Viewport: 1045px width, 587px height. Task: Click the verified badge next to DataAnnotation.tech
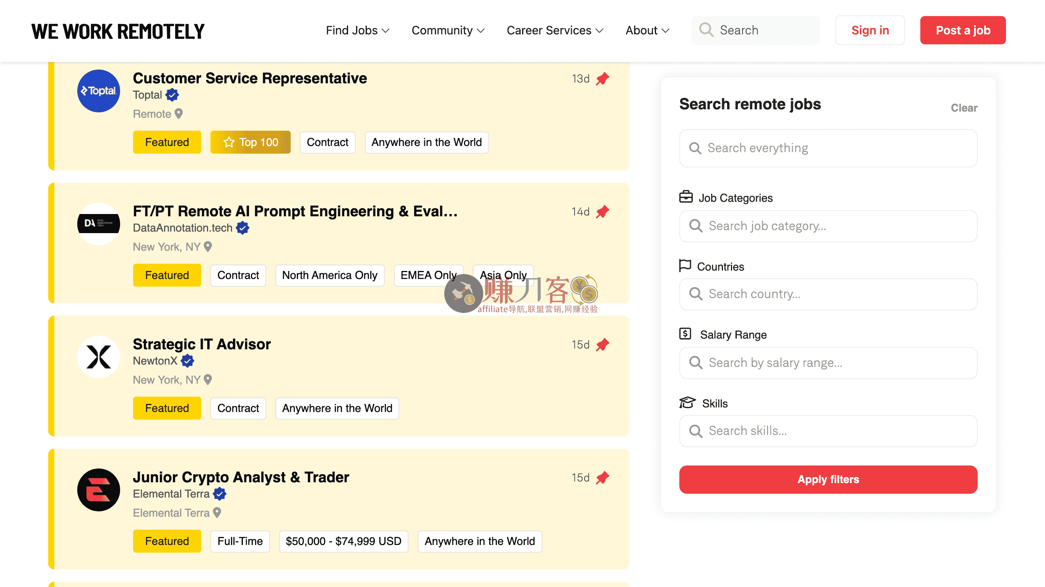click(x=243, y=228)
